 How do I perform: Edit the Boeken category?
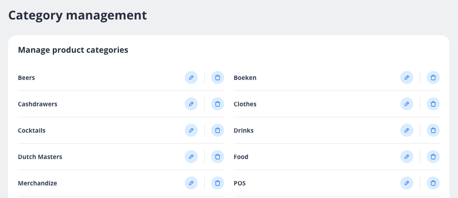coord(407,77)
